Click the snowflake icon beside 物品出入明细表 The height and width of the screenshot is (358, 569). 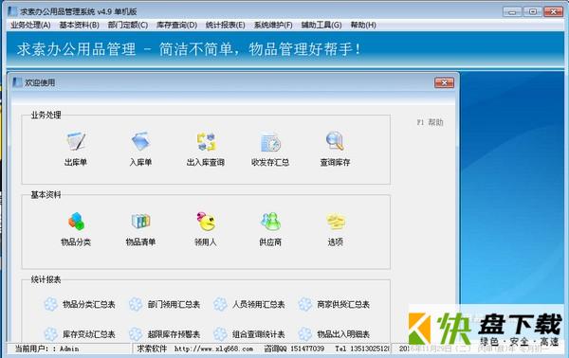click(x=305, y=333)
